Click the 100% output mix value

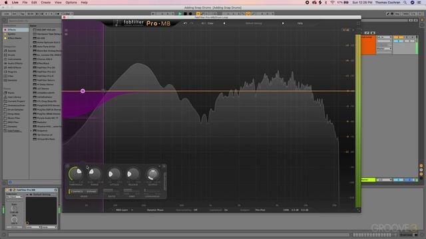point(286,210)
